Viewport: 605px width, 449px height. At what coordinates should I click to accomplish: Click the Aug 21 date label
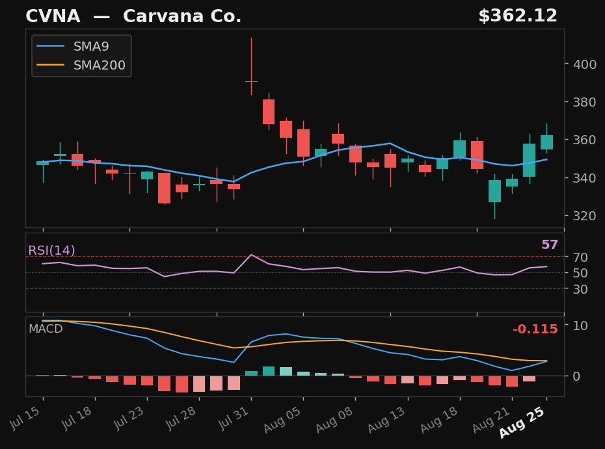coord(491,419)
